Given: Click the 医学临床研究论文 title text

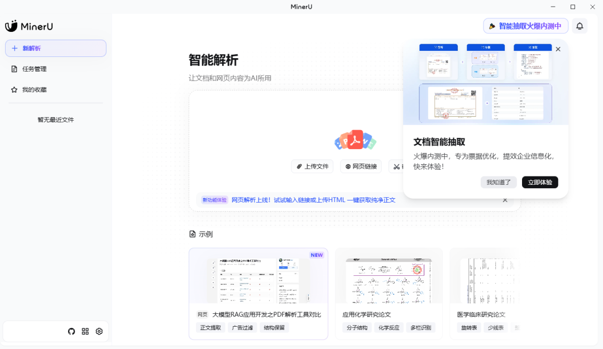Looking at the screenshot, I should 481,315.
